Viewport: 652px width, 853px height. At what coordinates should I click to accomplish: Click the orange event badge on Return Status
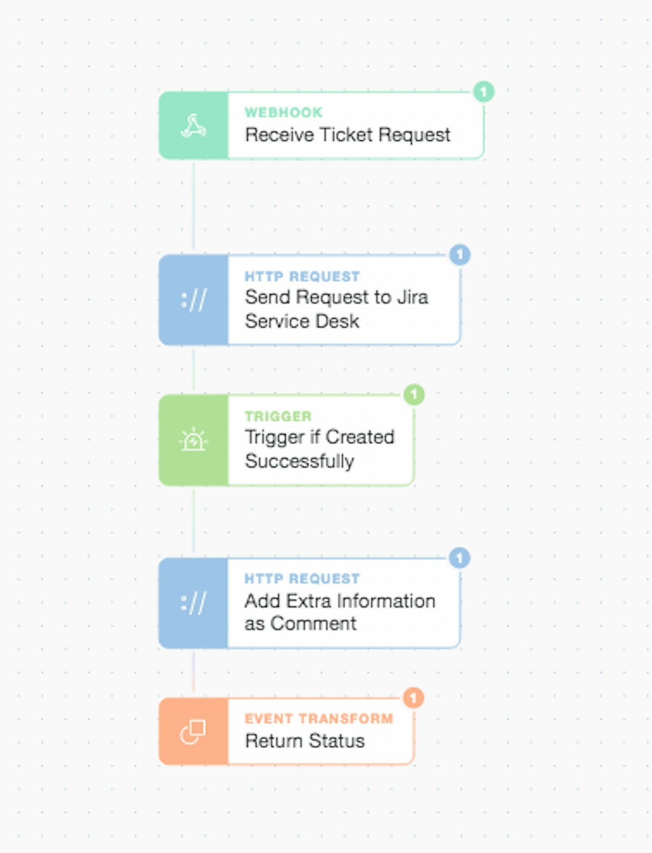click(413, 697)
